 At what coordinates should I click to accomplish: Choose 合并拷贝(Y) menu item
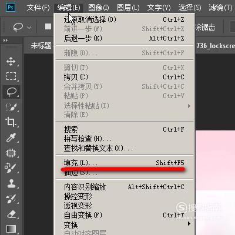(124, 86)
